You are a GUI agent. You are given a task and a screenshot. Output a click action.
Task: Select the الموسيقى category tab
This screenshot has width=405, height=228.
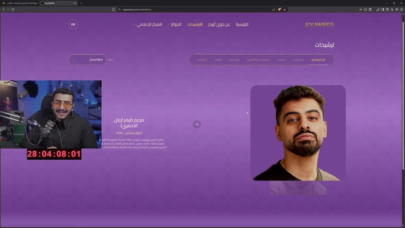[298, 60]
